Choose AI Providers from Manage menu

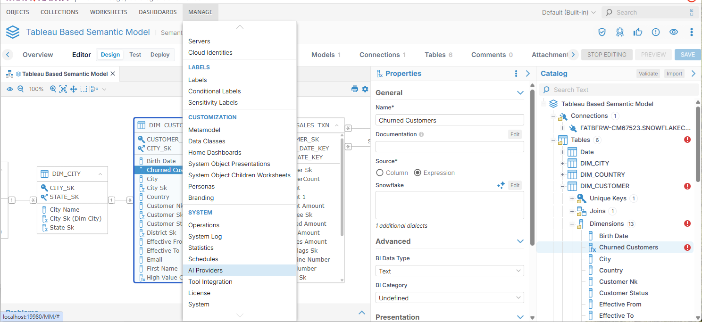205,270
